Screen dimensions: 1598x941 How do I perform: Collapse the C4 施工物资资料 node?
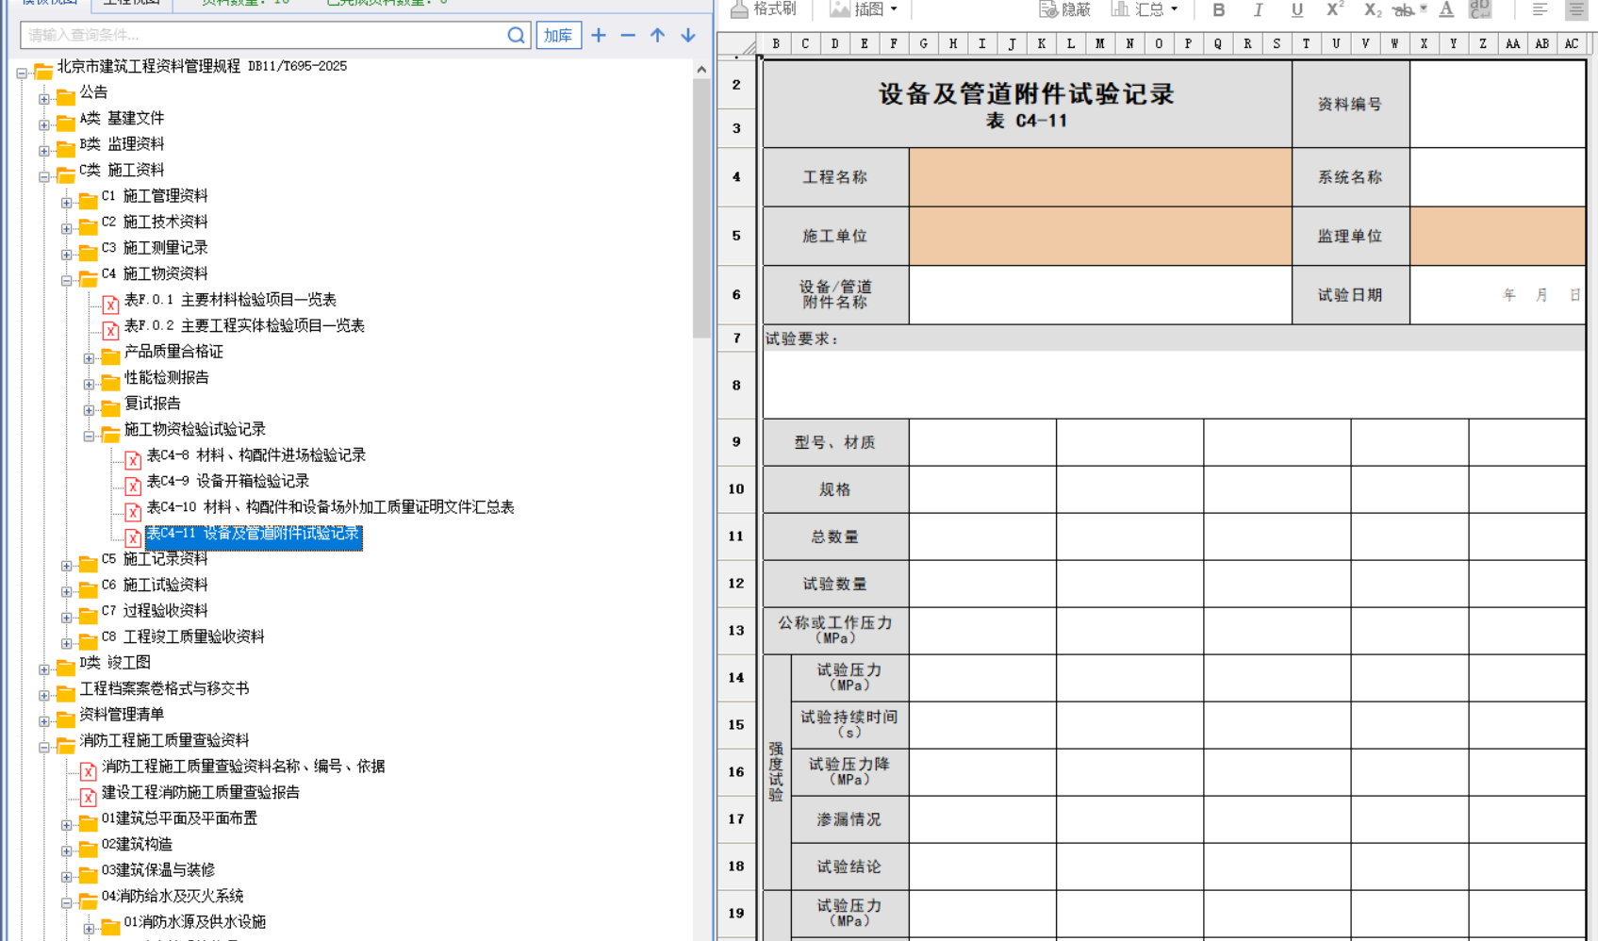click(67, 280)
